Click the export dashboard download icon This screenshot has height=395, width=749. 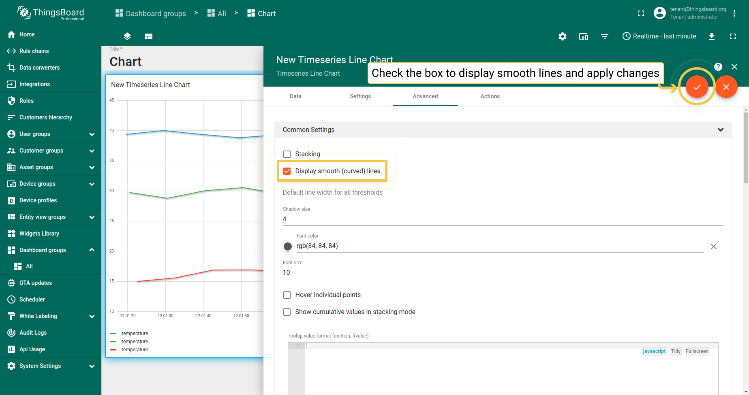(x=712, y=36)
